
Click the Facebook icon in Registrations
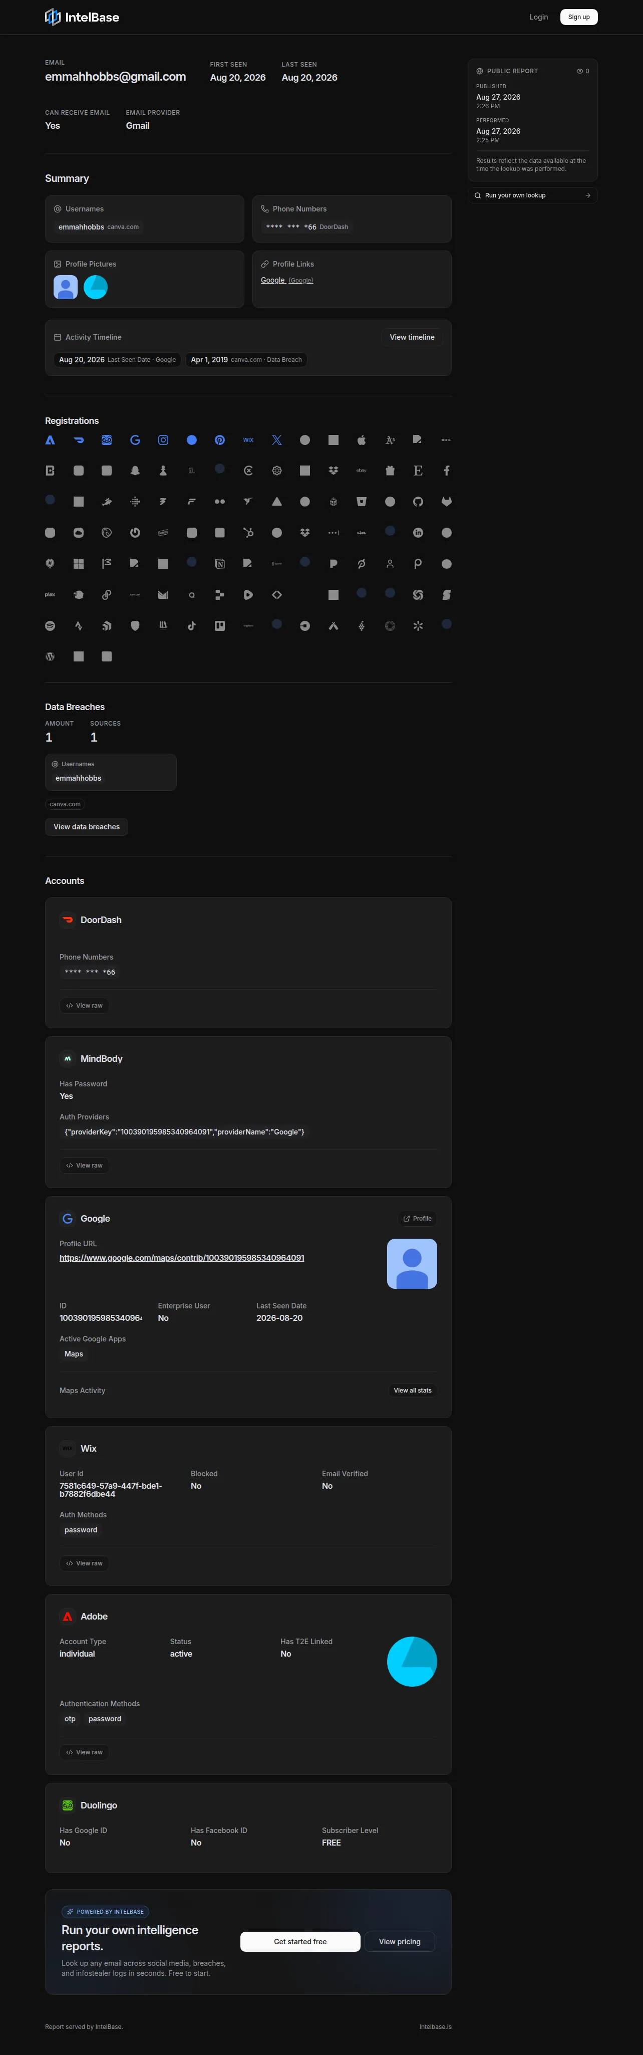pyautogui.click(x=446, y=471)
